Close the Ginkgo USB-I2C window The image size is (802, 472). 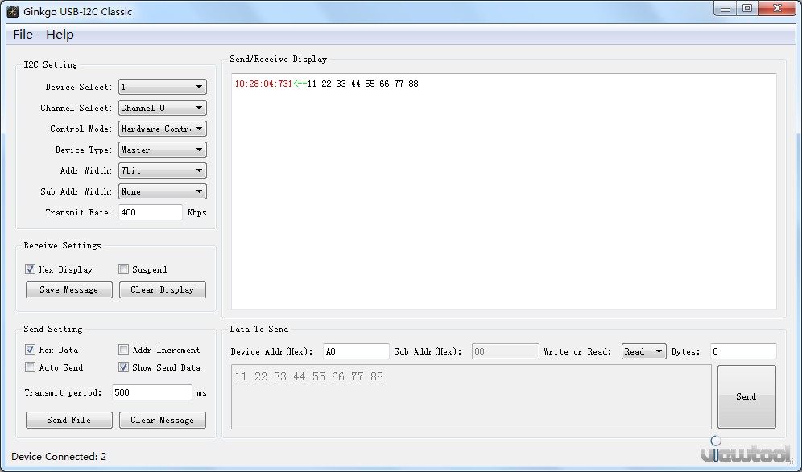coord(777,9)
